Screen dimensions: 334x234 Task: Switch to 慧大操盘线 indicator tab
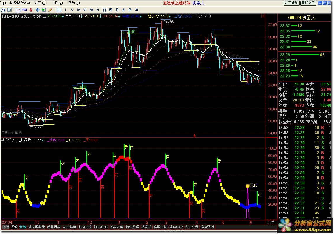[x=36, y=227]
